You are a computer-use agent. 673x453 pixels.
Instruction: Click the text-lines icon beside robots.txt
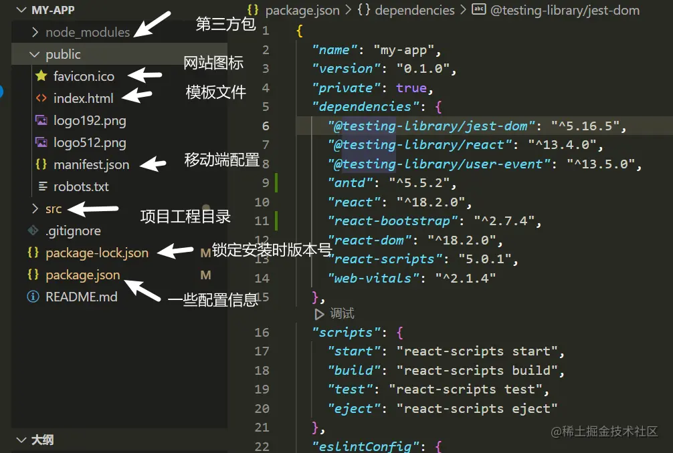[x=43, y=186]
